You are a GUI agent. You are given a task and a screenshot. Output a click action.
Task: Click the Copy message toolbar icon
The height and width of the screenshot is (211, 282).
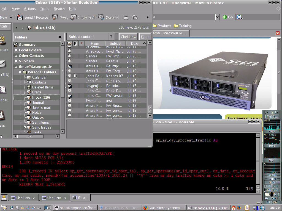click(x=135, y=17)
